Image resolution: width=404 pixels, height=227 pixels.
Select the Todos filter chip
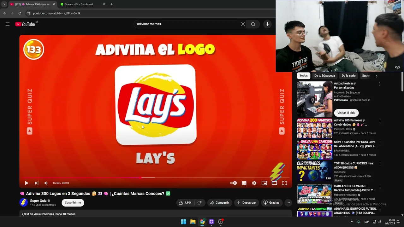pos(304,76)
